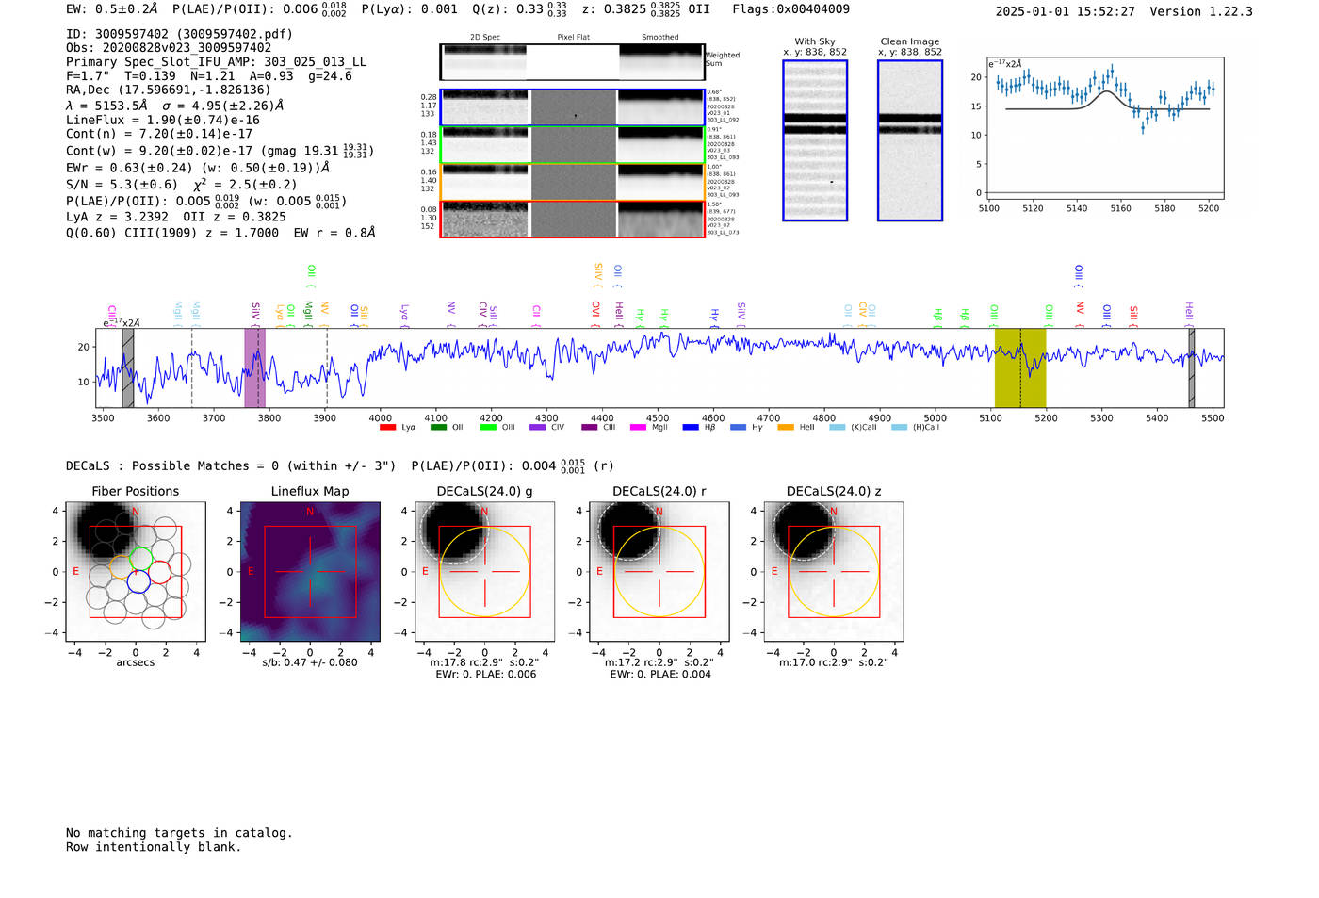Open the DECaLS(24.0) r cutout
This screenshot has height=898, width=1319.
pos(659,571)
